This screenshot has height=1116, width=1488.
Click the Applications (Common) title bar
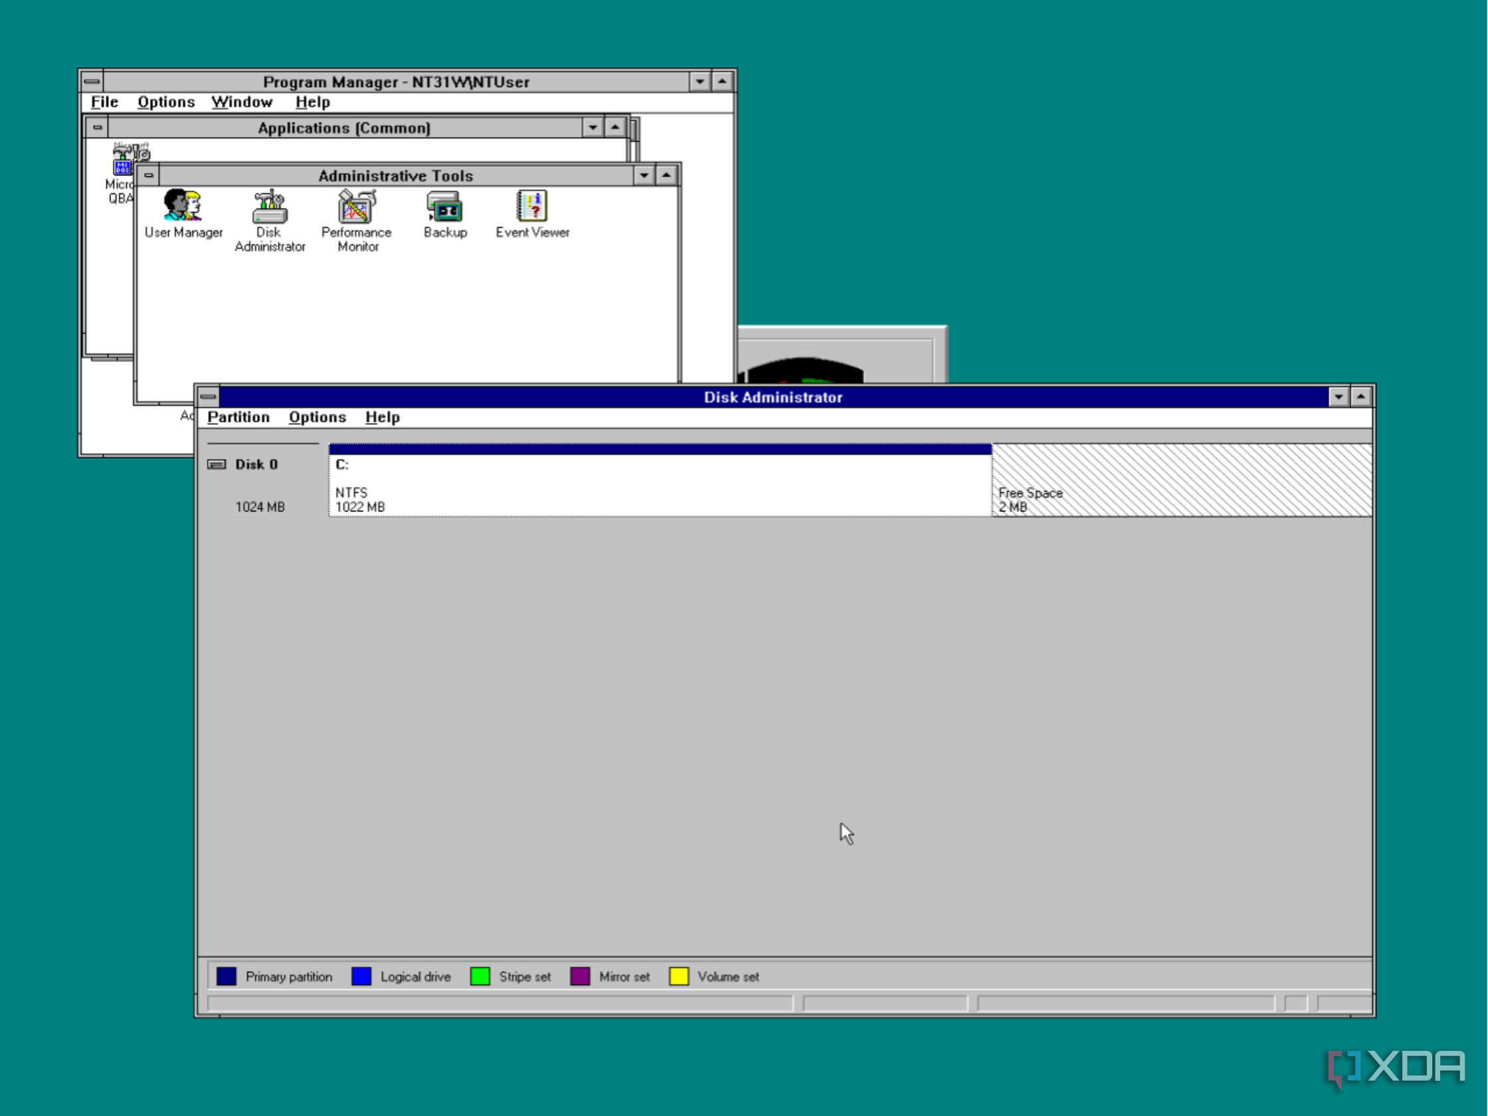[x=344, y=128]
